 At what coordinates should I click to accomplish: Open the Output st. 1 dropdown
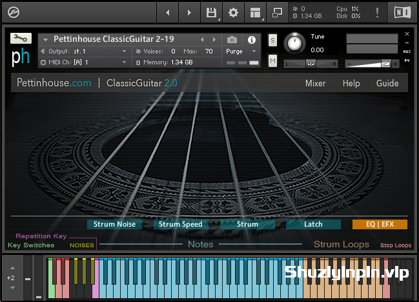point(84,51)
